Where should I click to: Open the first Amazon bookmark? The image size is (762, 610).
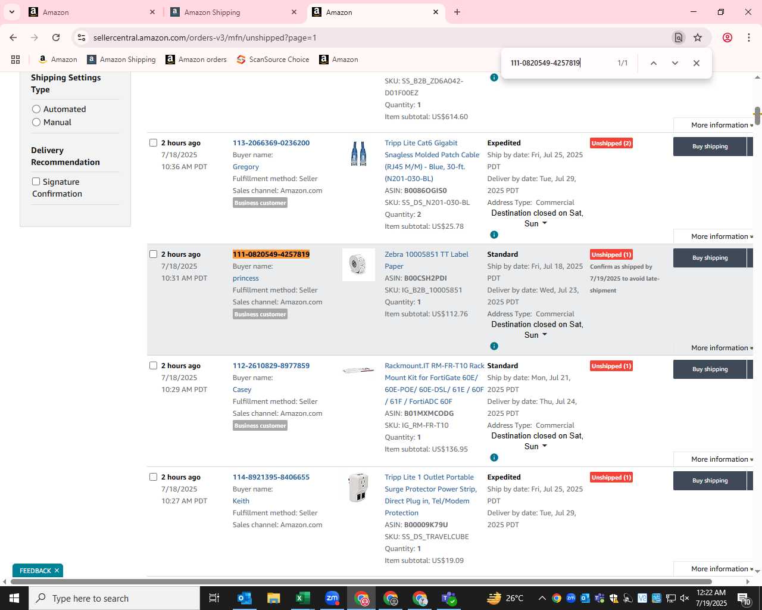click(58, 60)
